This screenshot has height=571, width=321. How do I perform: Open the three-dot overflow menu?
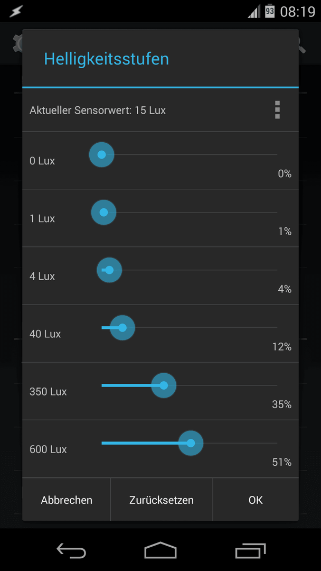[277, 110]
